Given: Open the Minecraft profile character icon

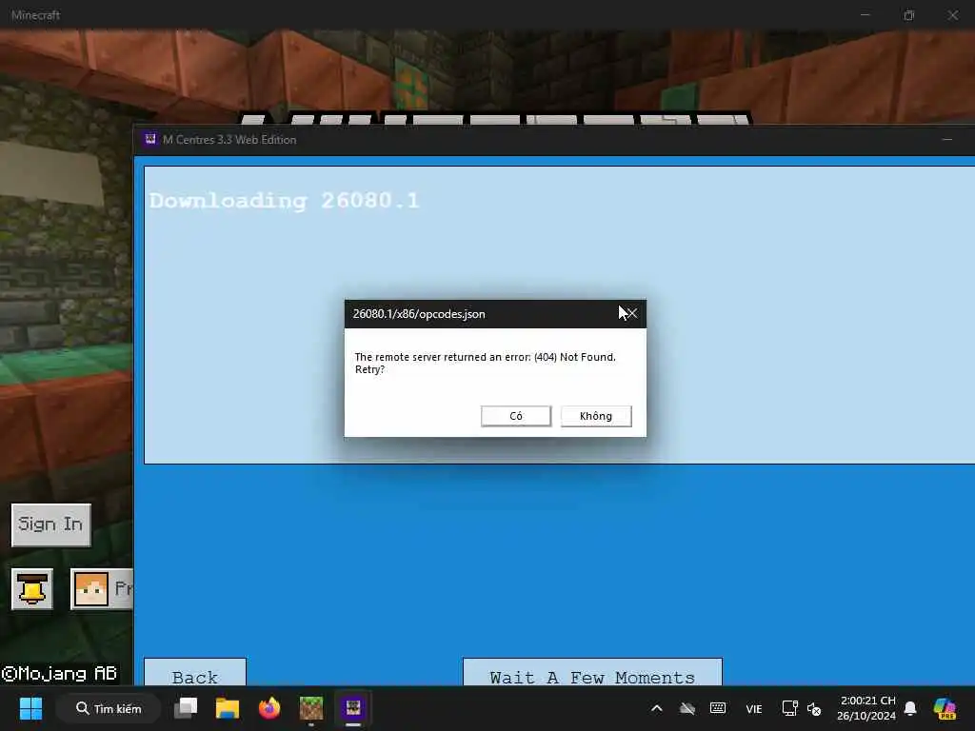Looking at the screenshot, I should coord(90,588).
